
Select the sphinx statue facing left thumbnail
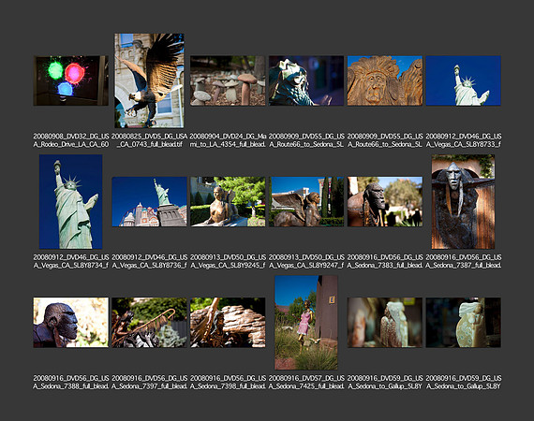228,202
